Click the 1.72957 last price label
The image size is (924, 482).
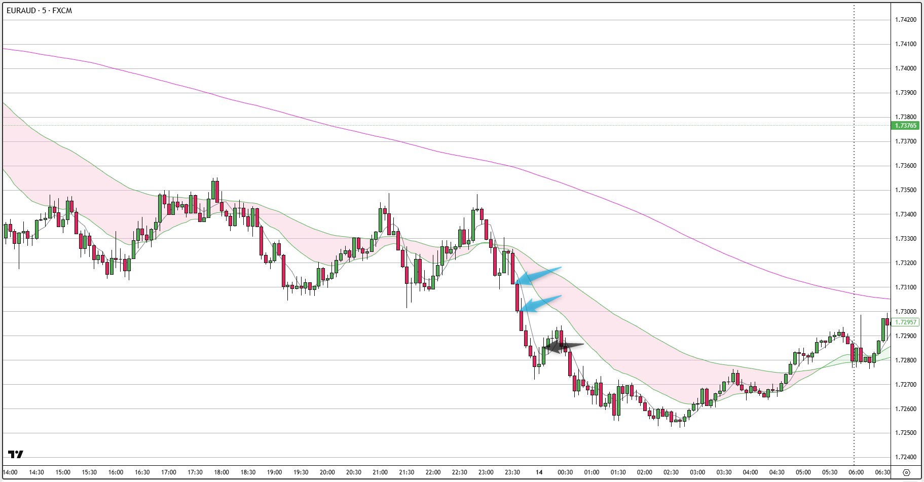click(905, 322)
